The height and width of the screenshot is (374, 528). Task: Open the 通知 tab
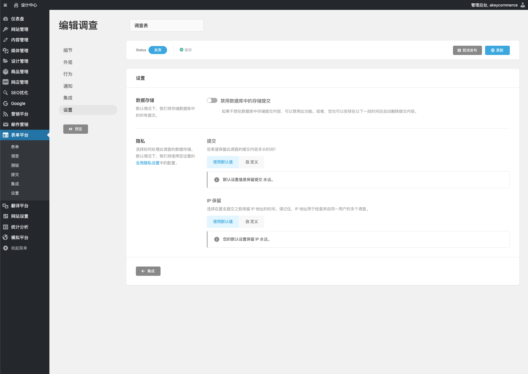click(68, 86)
